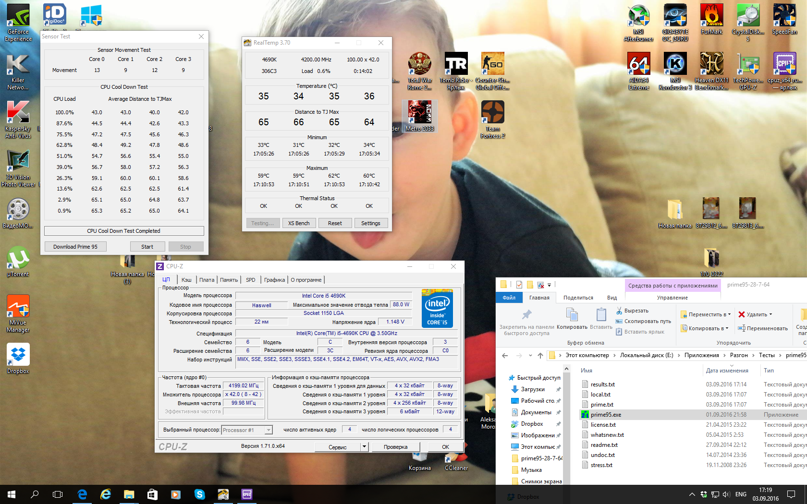Open the arrow menu beside Сервис in CPU-Z
Image resolution: width=807 pixels, height=504 pixels.
[364, 447]
